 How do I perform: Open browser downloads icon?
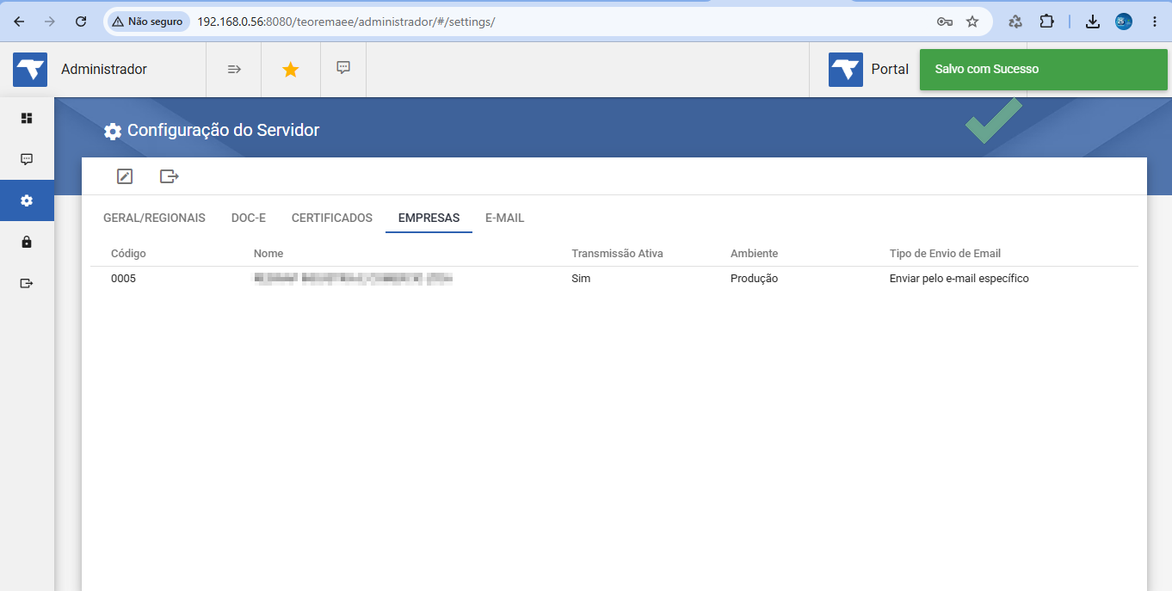click(1093, 22)
